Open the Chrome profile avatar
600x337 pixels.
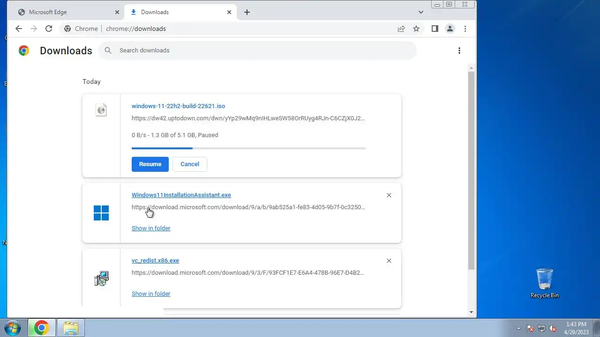point(450,29)
